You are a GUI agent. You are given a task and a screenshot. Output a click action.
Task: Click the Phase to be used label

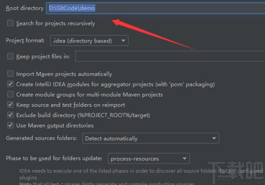(54, 159)
